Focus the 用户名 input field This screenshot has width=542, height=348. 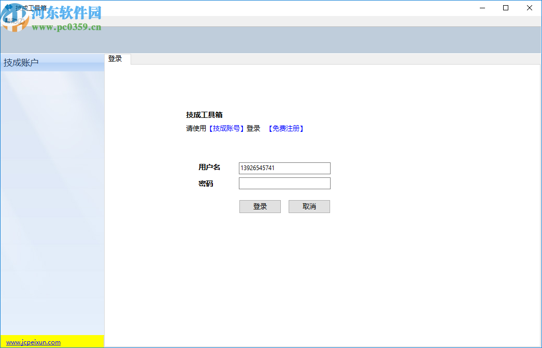pyautogui.click(x=284, y=168)
